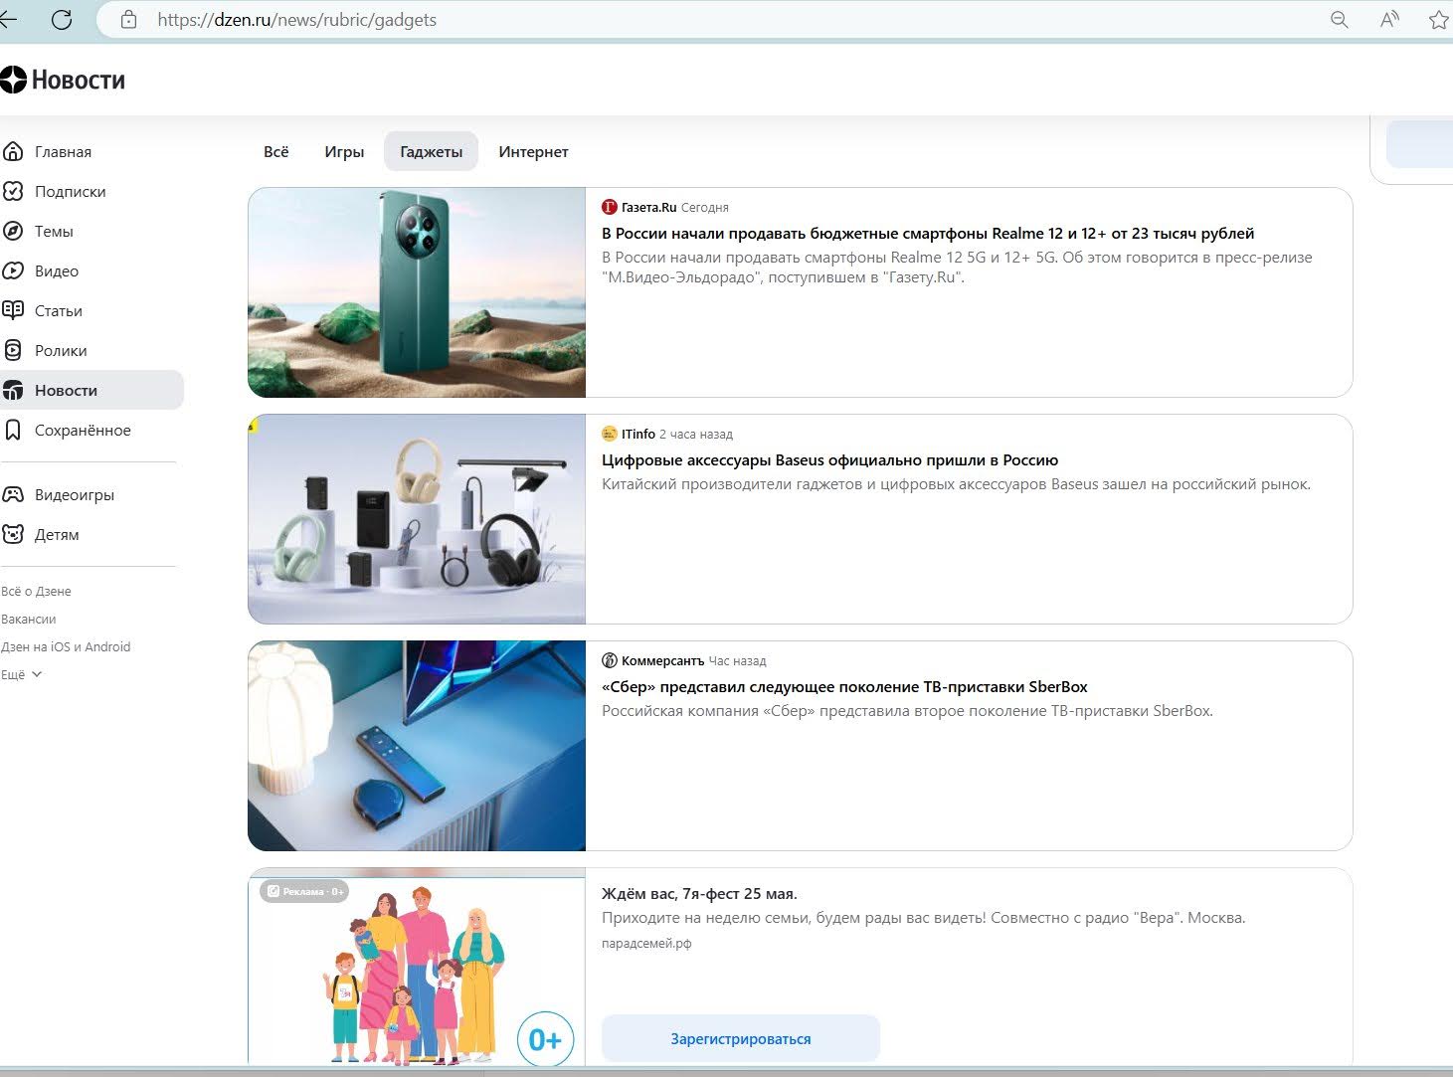Open the SberBox TV box article headline
Viewport: 1453px width, 1077px height.
tap(844, 686)
